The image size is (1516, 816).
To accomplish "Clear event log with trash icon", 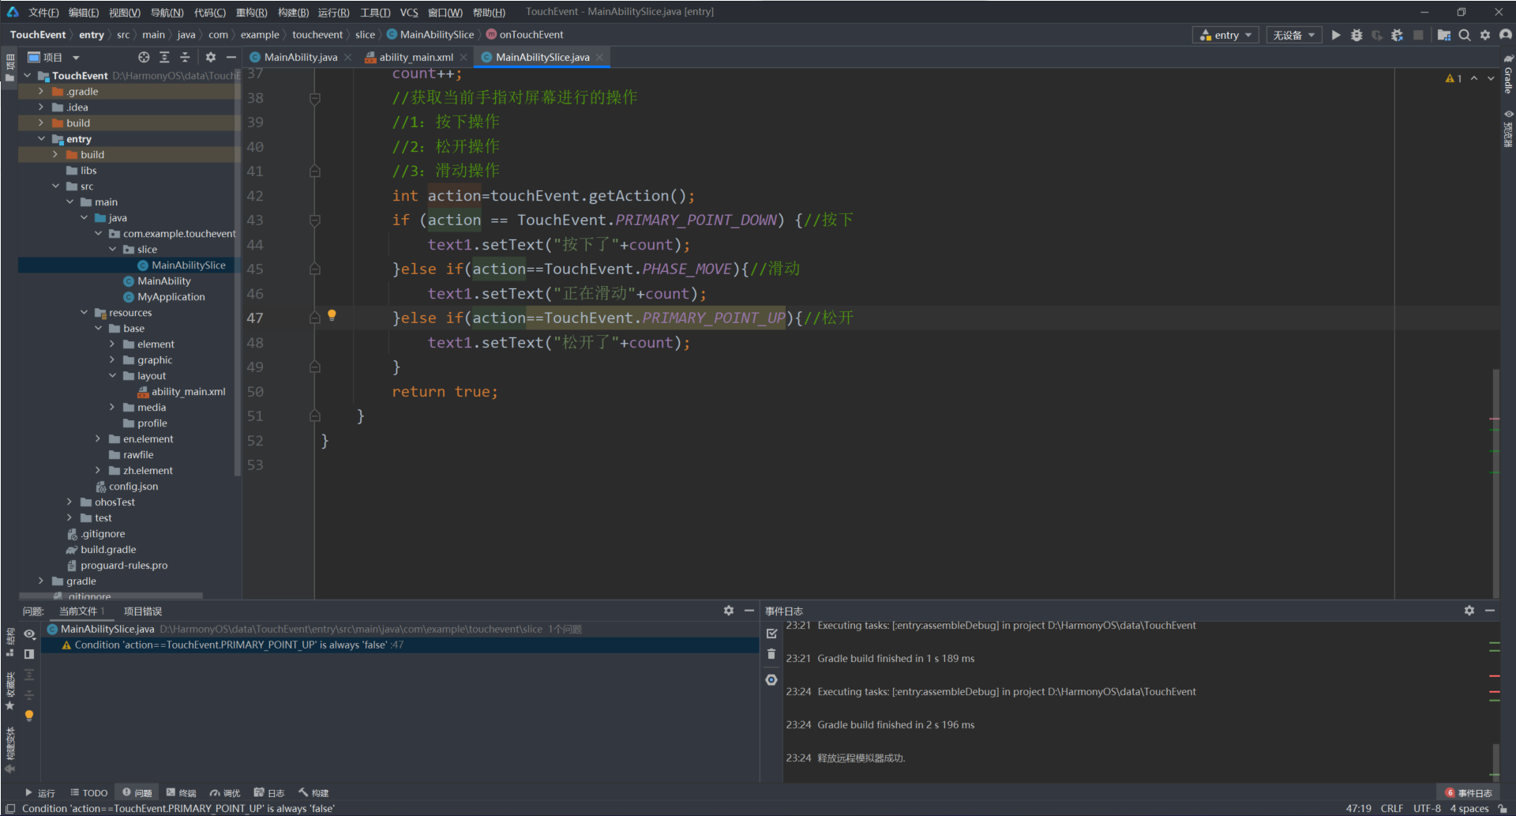I will tap(771, 654).
